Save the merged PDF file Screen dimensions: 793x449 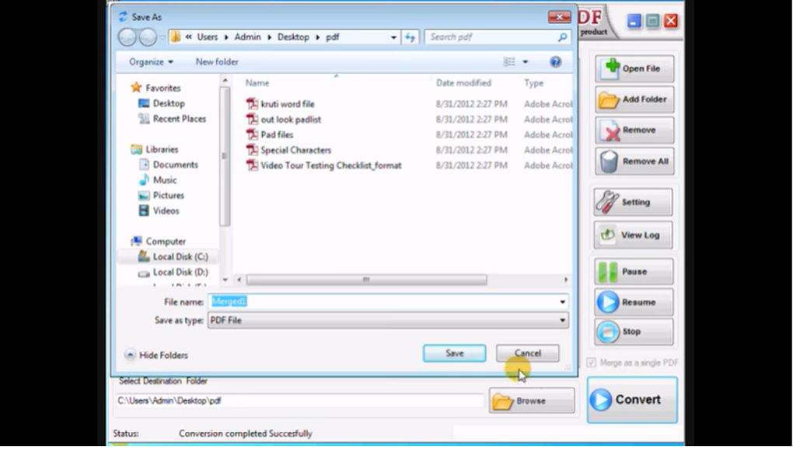pyautogui.click(x=454, y=353)
